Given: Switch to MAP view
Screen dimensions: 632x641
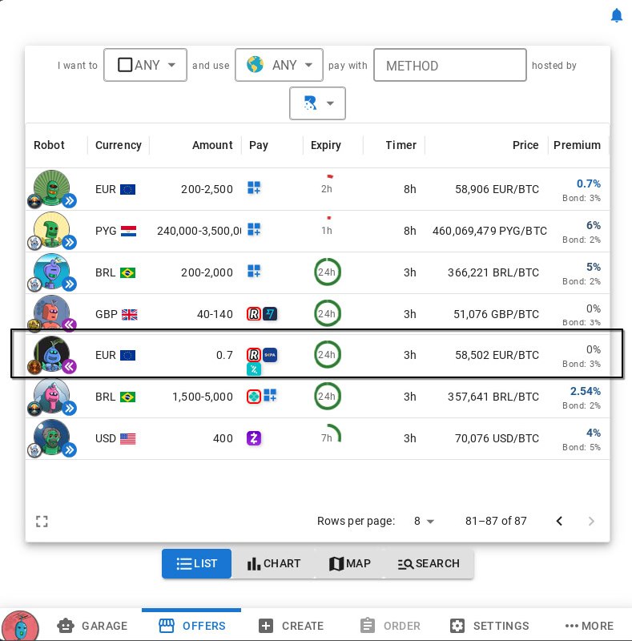Looking at the screenshot, I should coord(349,563).
